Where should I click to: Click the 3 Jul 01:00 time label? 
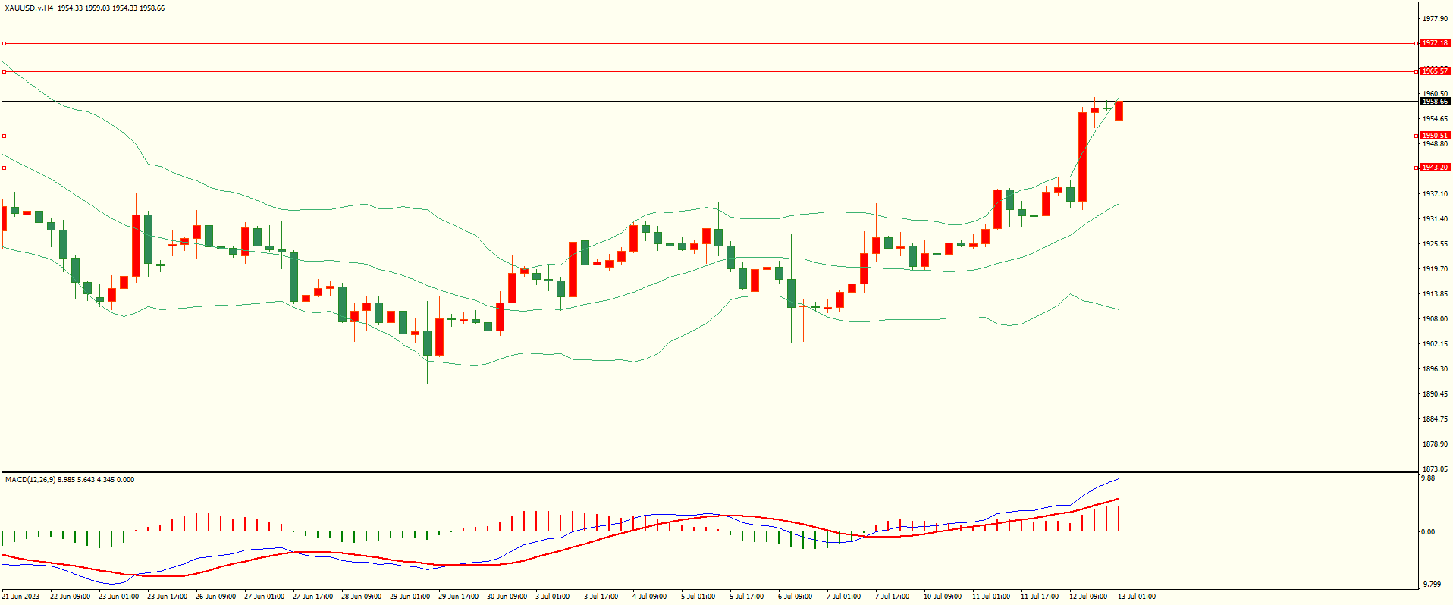(552, 597)
